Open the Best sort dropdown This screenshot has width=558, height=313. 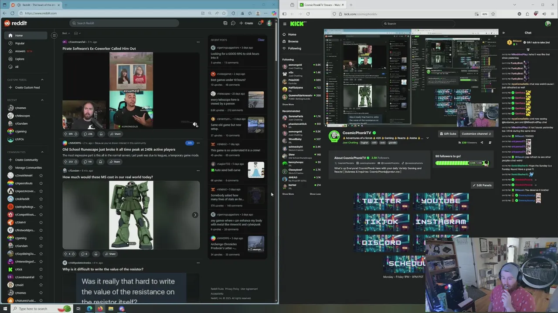click(x=65, y=33)
